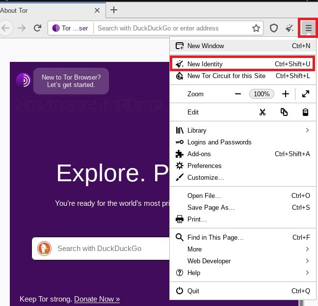Copy selection using the copy icon
This screenshot has width=318, height=306.
click(284, 112)
